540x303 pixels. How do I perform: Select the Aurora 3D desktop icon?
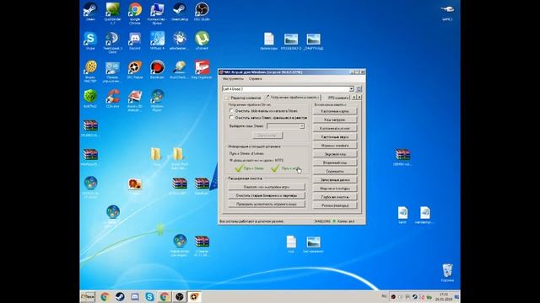click(x=135, y=100)
